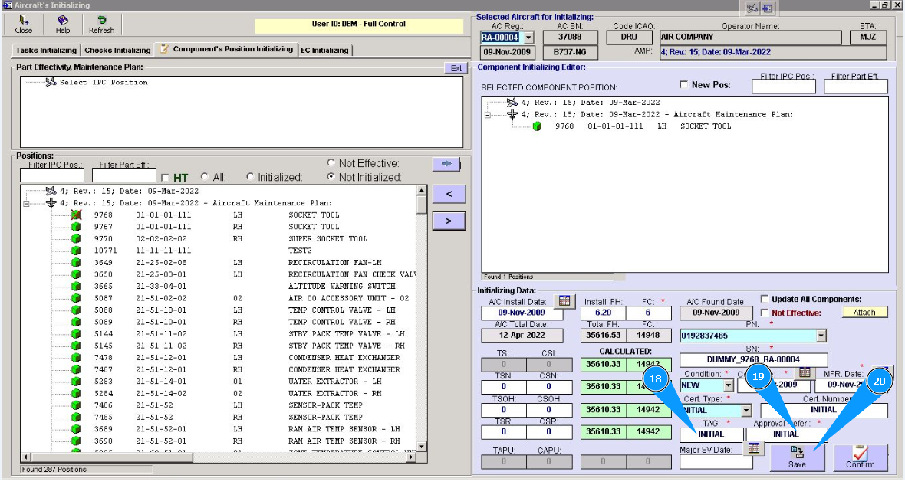Click the yellow Attach button
The width and height of the screenshot is (905, 485).
864,313
